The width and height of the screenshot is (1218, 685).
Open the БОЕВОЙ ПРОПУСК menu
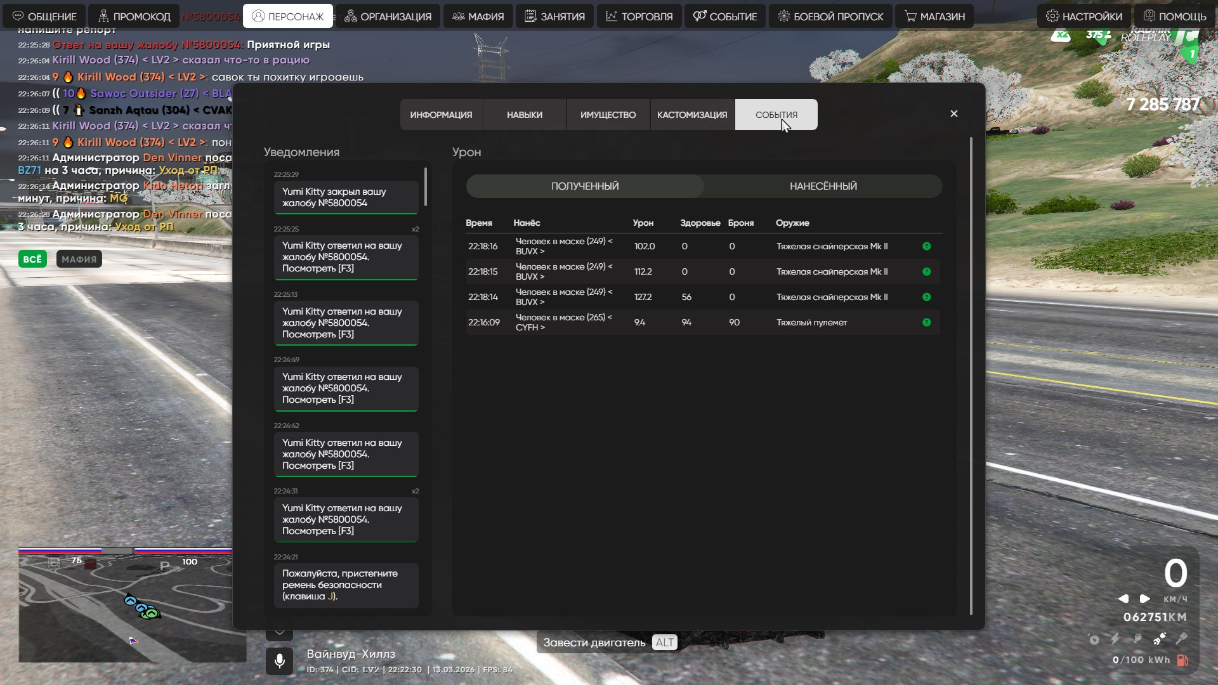[830, 16]
